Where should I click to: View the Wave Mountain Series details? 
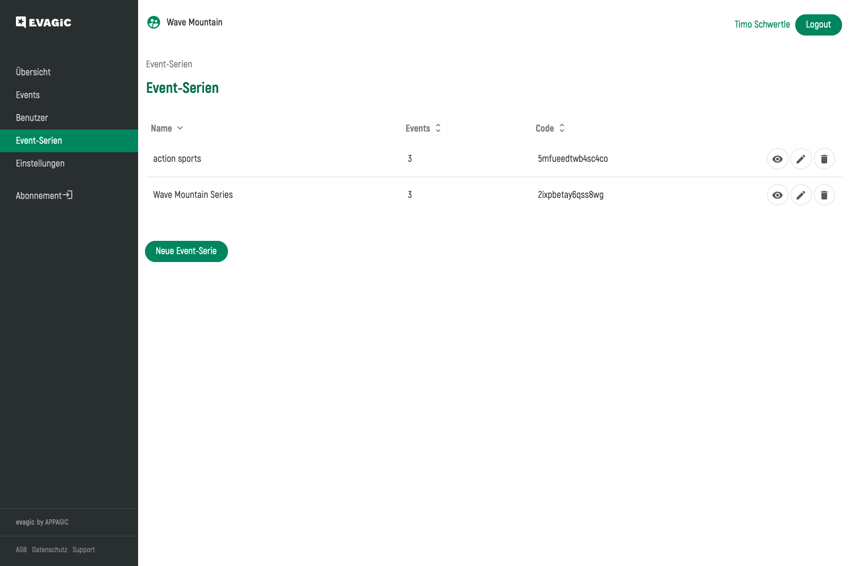[x=777, y=195]
